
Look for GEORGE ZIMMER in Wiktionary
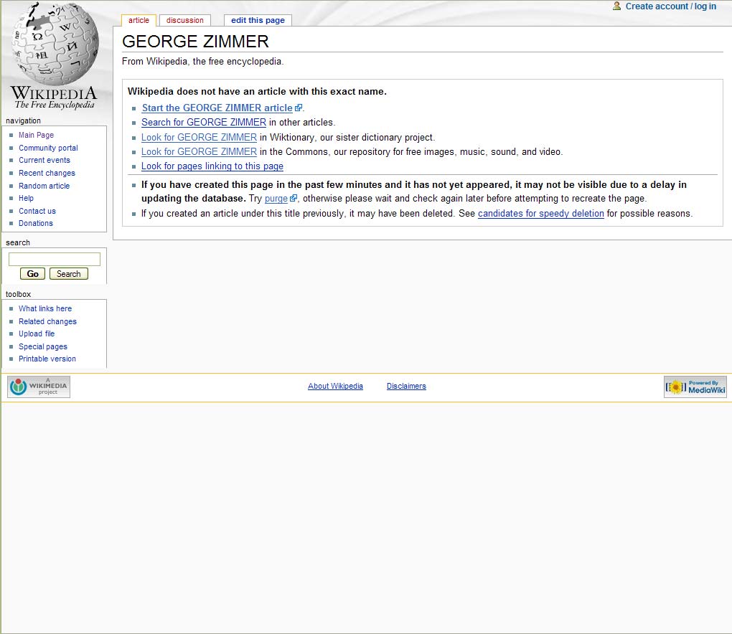tap(199, 137)
